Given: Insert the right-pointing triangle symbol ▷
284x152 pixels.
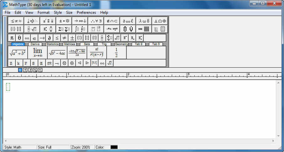Looking at the screenshot, I should point(87,63).
